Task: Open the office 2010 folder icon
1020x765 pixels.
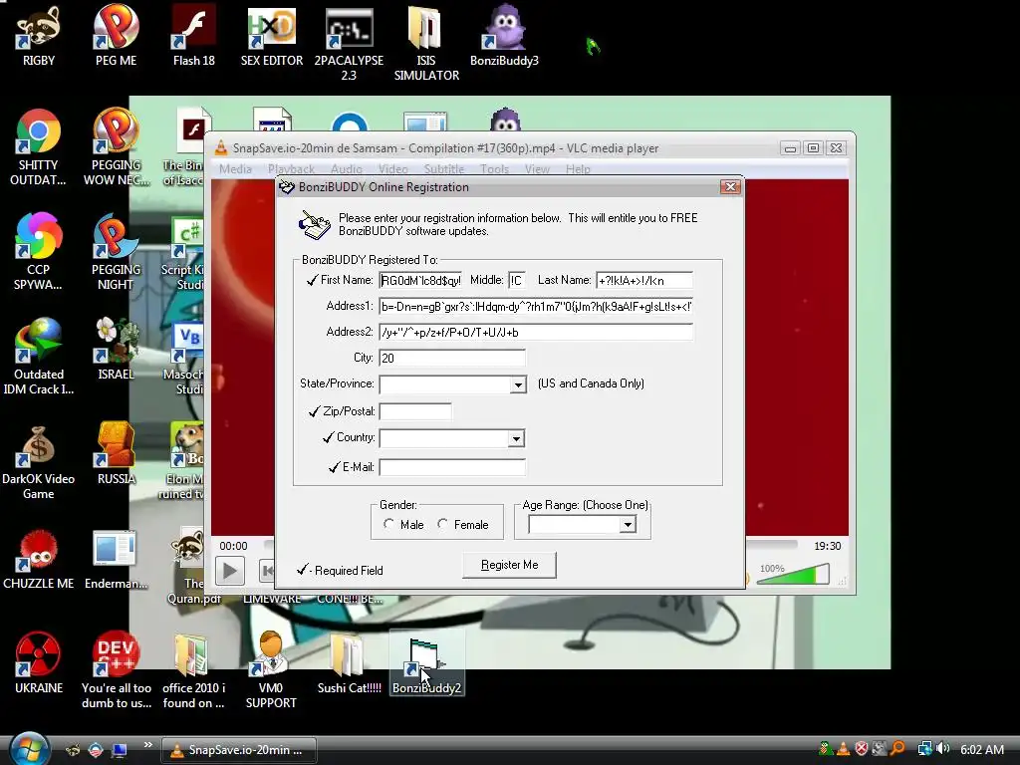Action: tap(193, 670)
